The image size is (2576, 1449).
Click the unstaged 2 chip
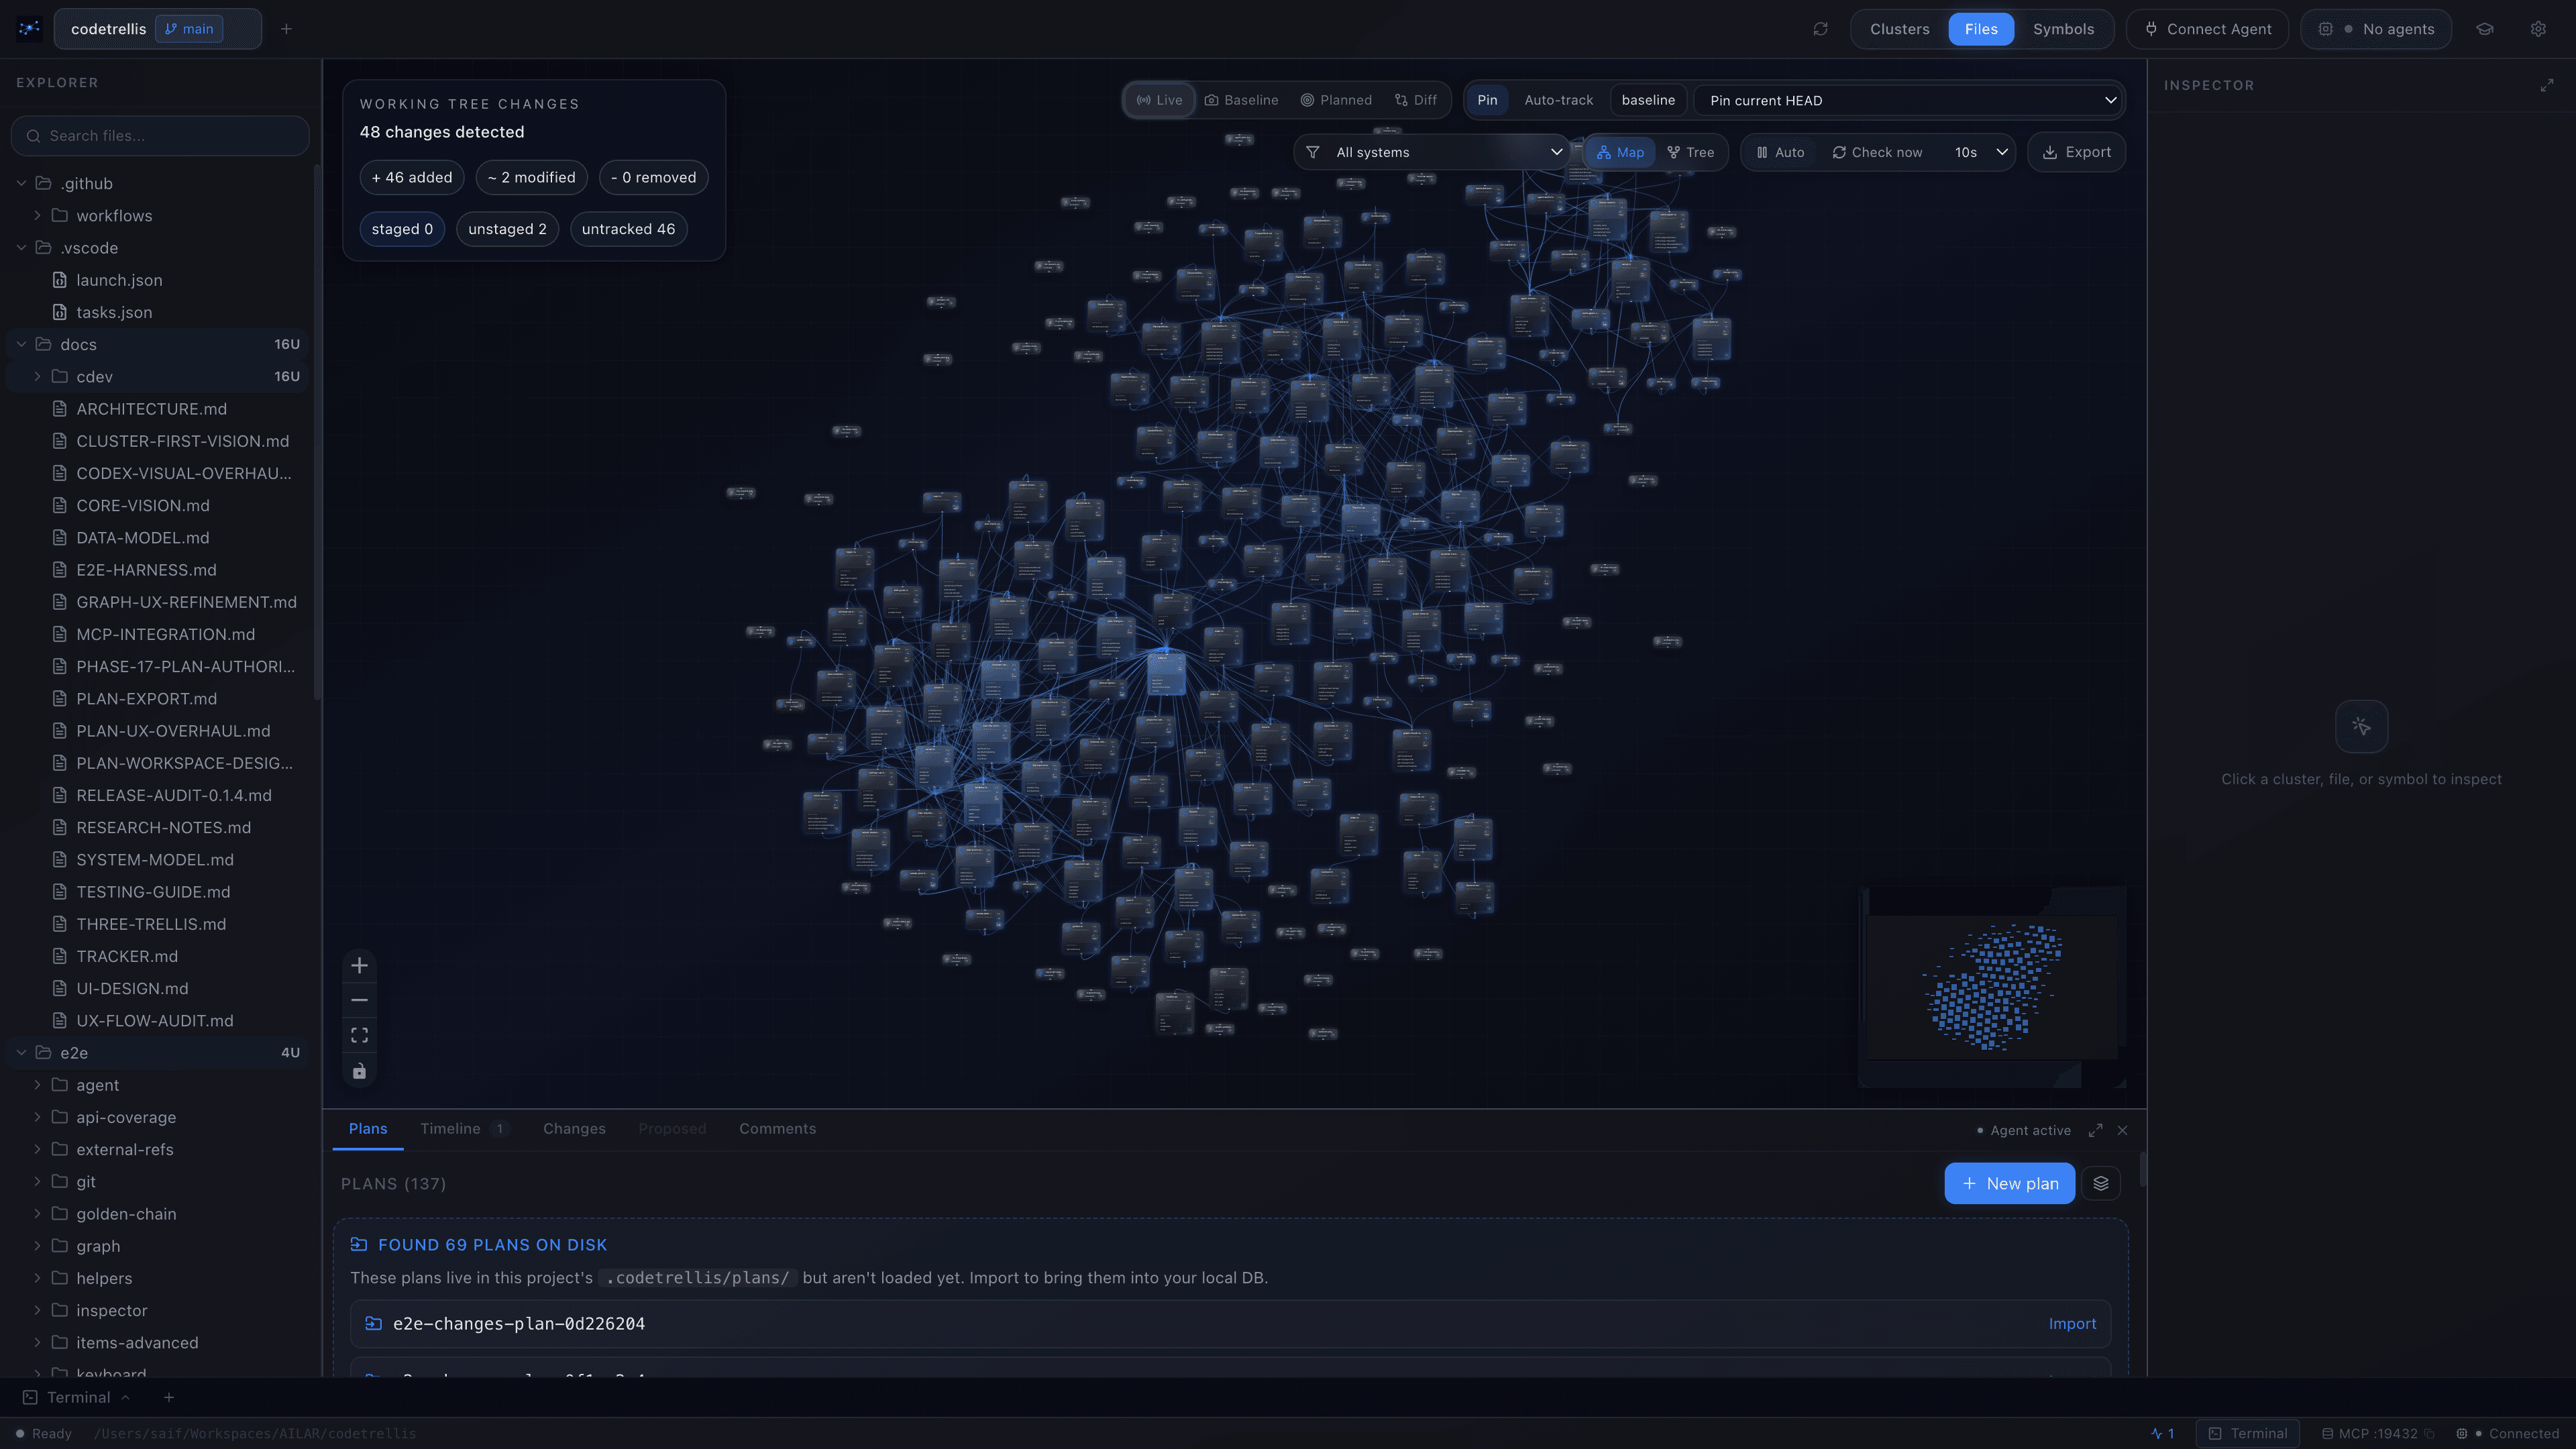(507, 229)
